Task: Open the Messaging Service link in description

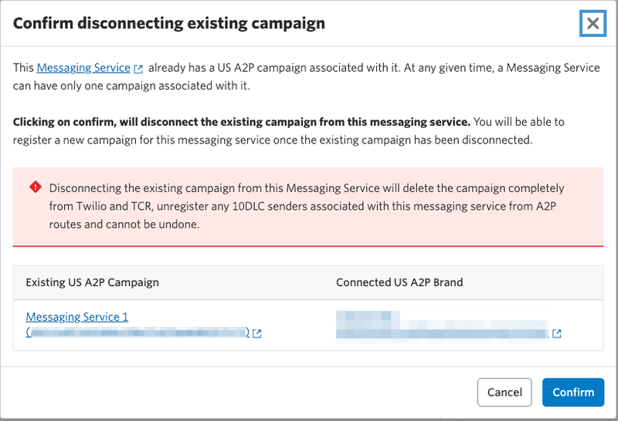Action: (83, 68)
